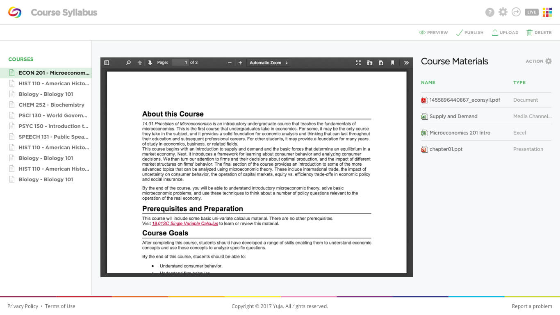Open 18.01SC Single Variable Calculus link
This screenshot has width=560, height=315.
(x=185, y=224)
